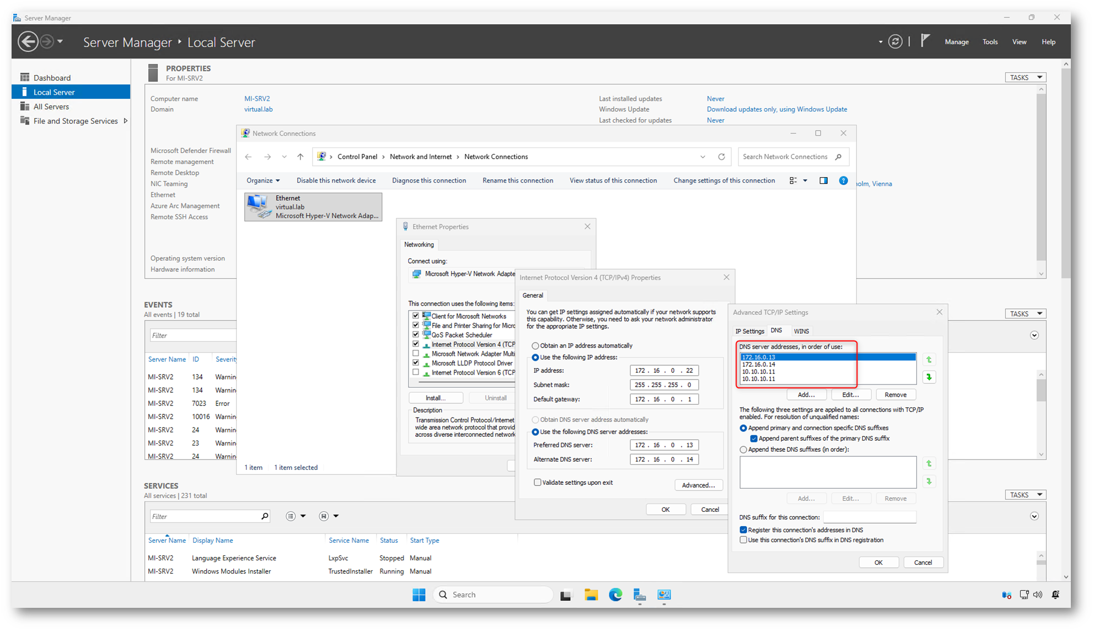The image size is (1094, 631).
Task: Go back in Server Manager navigation
Action: (28, 42)
